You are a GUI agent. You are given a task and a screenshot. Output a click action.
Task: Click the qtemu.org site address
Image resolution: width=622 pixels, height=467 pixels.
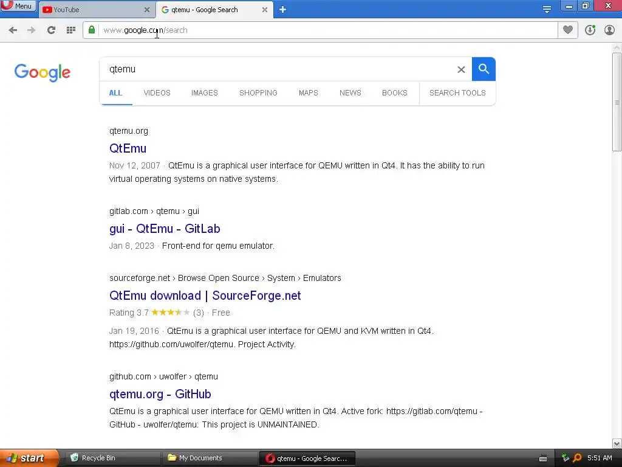click(x=129, y=131)
